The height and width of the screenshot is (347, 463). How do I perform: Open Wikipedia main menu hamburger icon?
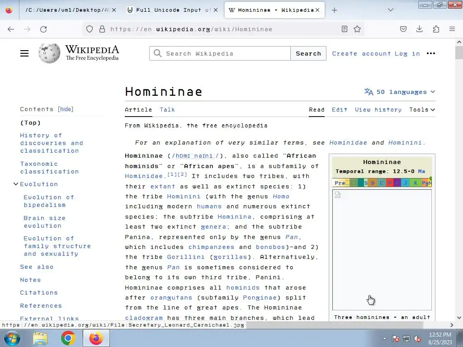click(x=24, y=53)
